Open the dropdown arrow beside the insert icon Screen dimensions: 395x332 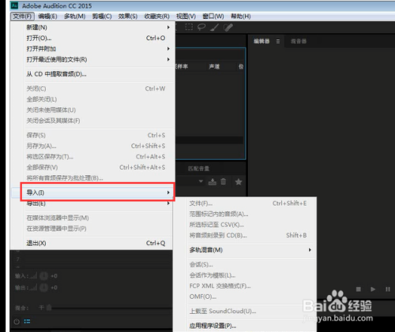pos(201,181)
